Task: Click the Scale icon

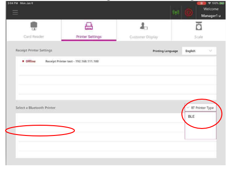Action: click(x=199, y=26)
